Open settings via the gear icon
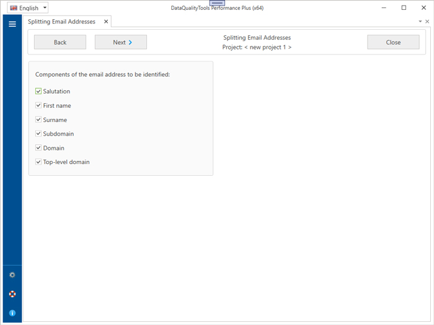 click(12, 275)
